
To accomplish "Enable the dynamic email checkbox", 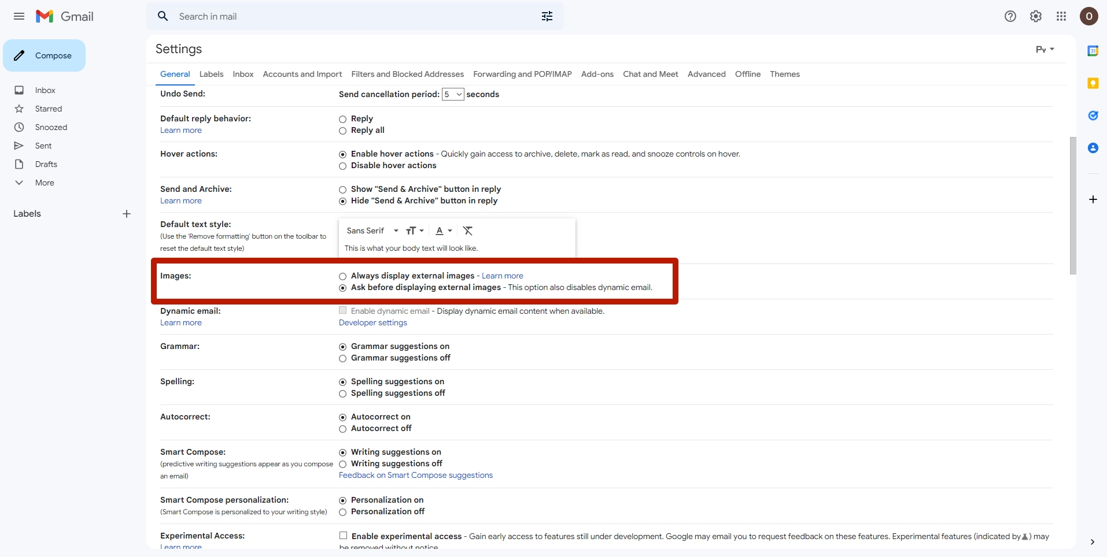I will point(342,310).
